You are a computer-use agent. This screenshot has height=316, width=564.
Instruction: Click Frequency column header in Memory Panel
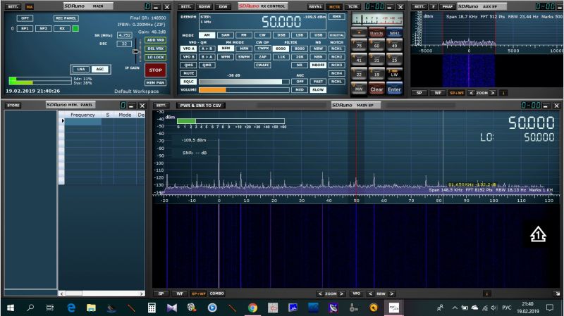point(82,115)
